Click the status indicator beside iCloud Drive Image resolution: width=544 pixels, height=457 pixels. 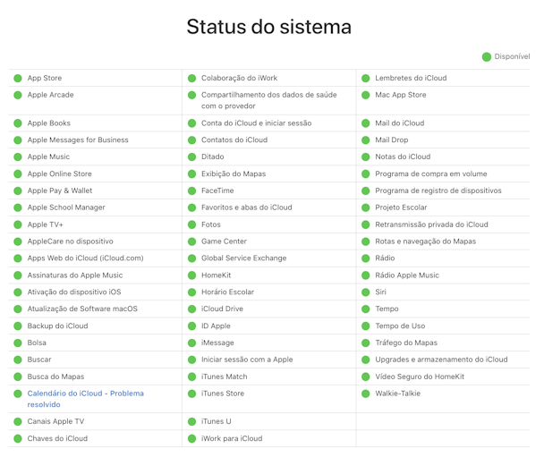point(191,309)
